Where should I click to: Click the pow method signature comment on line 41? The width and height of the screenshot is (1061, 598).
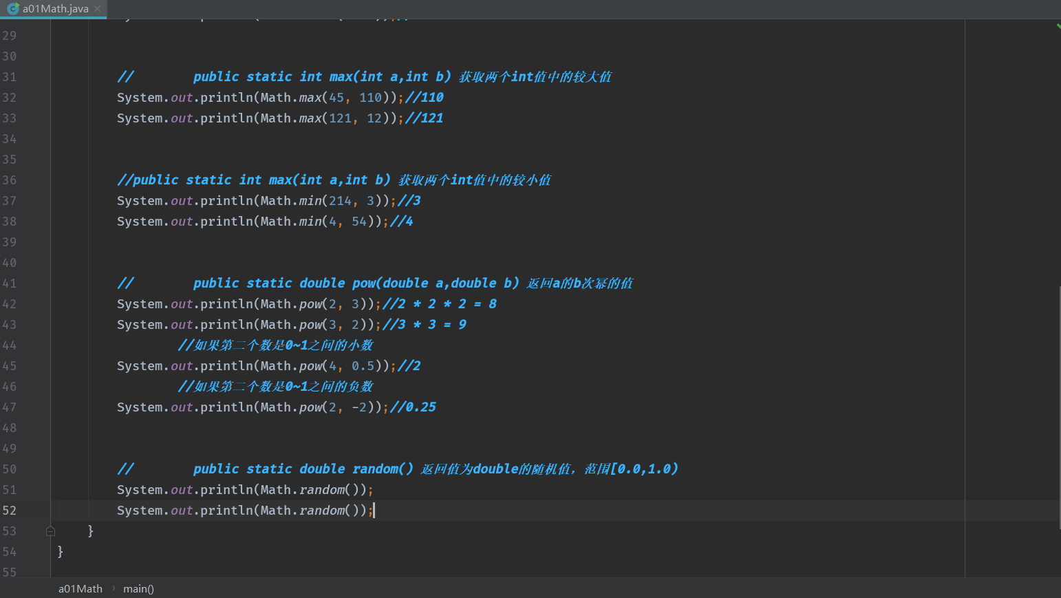(x=411, y=284)
